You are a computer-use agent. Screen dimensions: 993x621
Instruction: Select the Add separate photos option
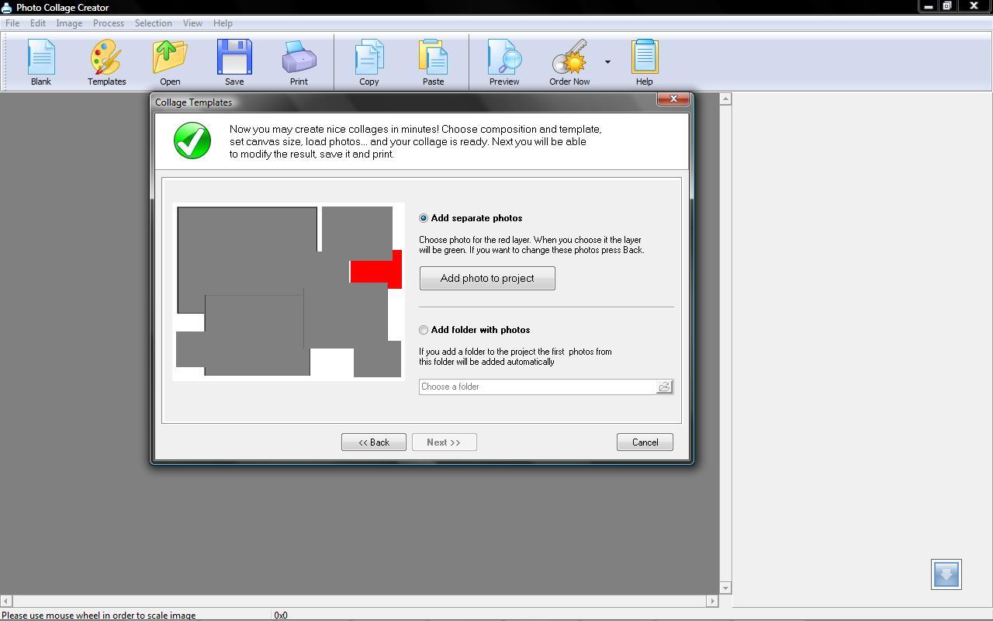tap(424, 218)
